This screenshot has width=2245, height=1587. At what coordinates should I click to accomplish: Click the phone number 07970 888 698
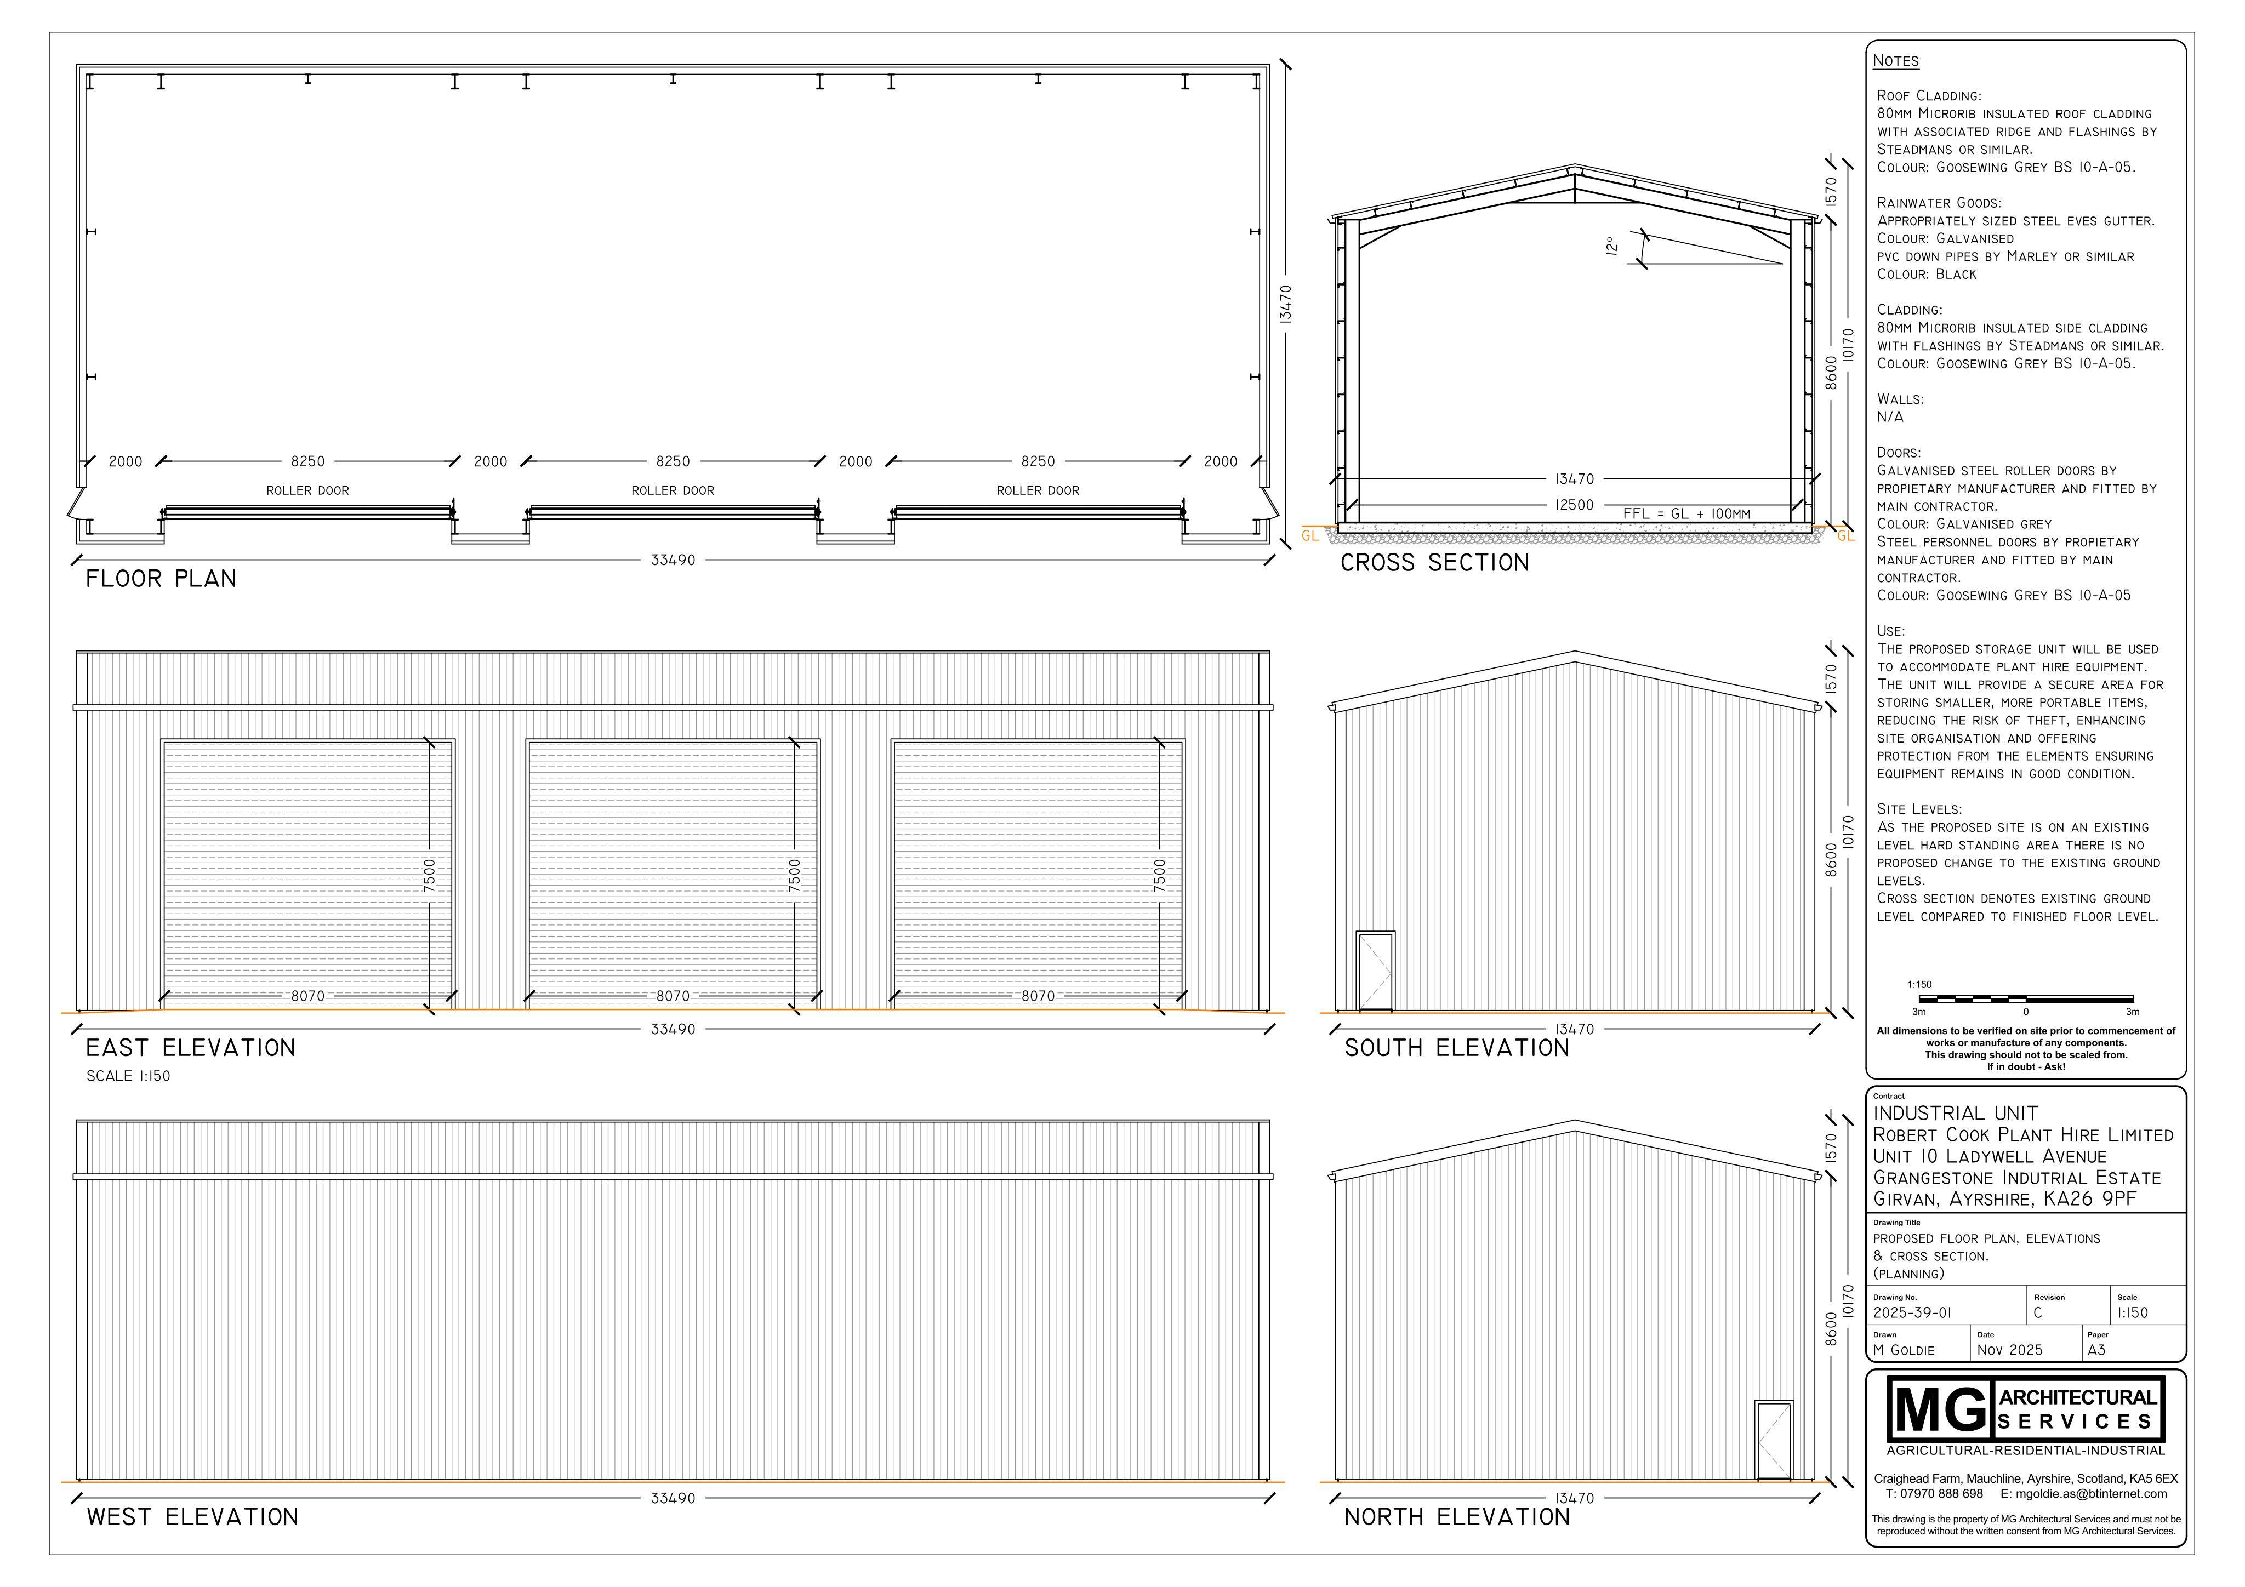1941,1494
